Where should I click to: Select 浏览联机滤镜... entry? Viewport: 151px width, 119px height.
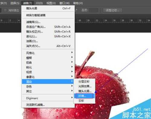[x=48, y=105]
